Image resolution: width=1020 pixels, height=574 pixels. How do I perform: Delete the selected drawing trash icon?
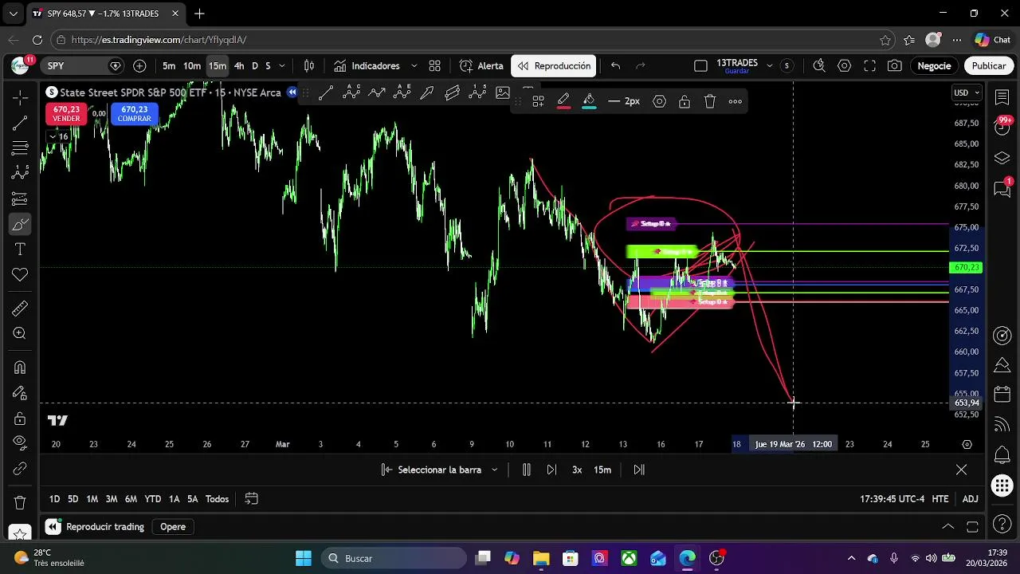point(710,101)
